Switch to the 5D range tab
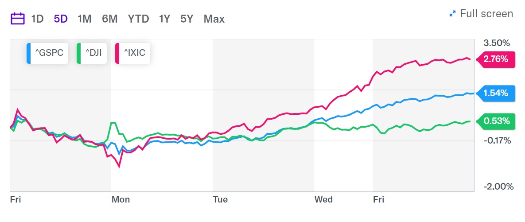The height and width of the screenshot is (222, 525). 60,19
